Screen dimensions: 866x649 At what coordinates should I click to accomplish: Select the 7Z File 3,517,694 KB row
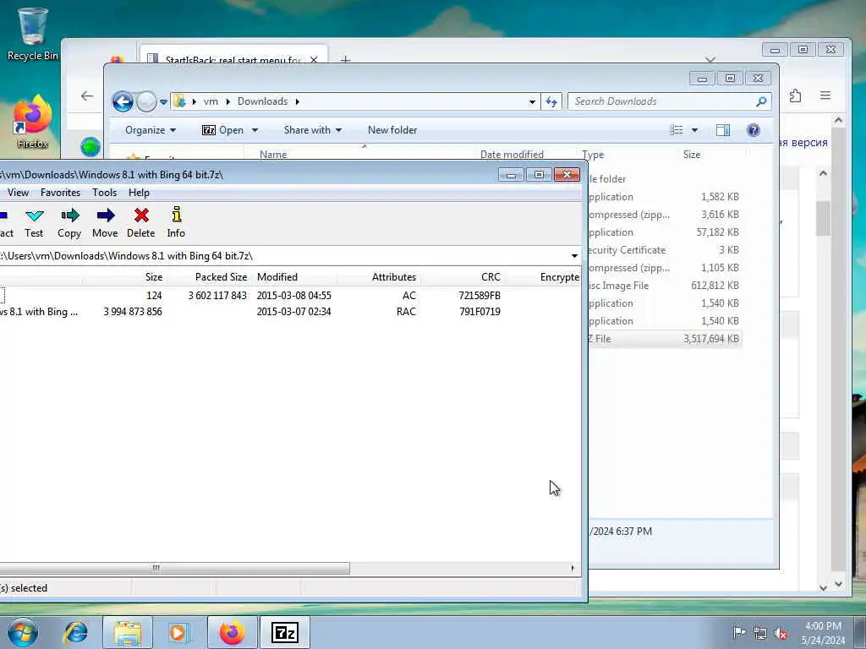coord(665,339)
